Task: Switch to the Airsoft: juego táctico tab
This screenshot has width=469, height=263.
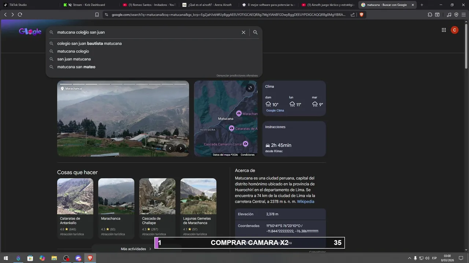Action: click(328, 5)
